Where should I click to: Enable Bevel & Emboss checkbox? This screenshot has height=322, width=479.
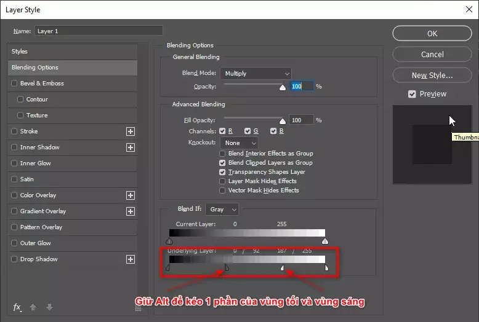[14, 83]
